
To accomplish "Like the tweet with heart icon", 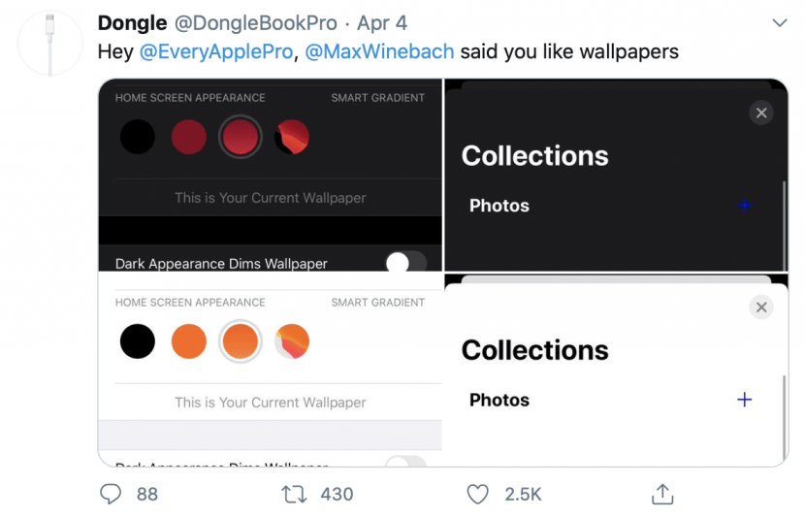I will [x=477, y=495].
